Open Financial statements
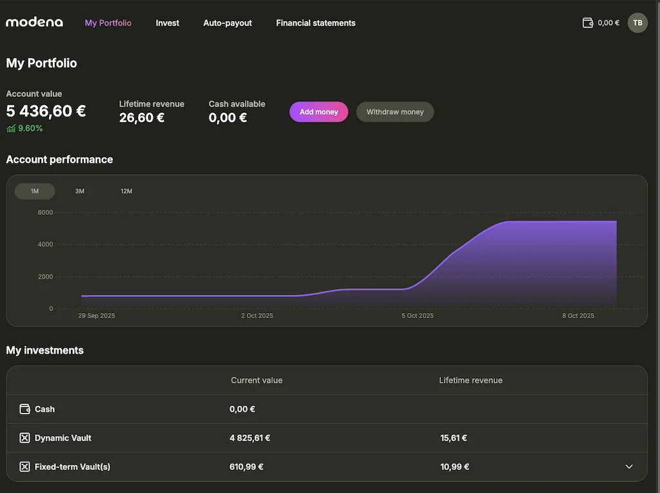Image resolution: width=660 pixels, height=493 pixels. tap(315, 23)
